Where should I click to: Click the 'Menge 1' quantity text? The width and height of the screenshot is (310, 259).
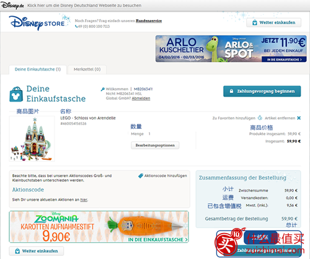click(141, 134)
